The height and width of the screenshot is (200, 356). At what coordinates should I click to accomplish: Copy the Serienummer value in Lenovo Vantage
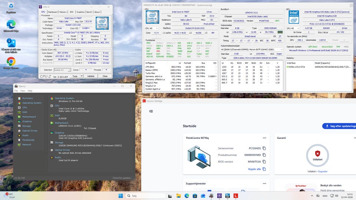pyautogui.click(x=264, y=149)
